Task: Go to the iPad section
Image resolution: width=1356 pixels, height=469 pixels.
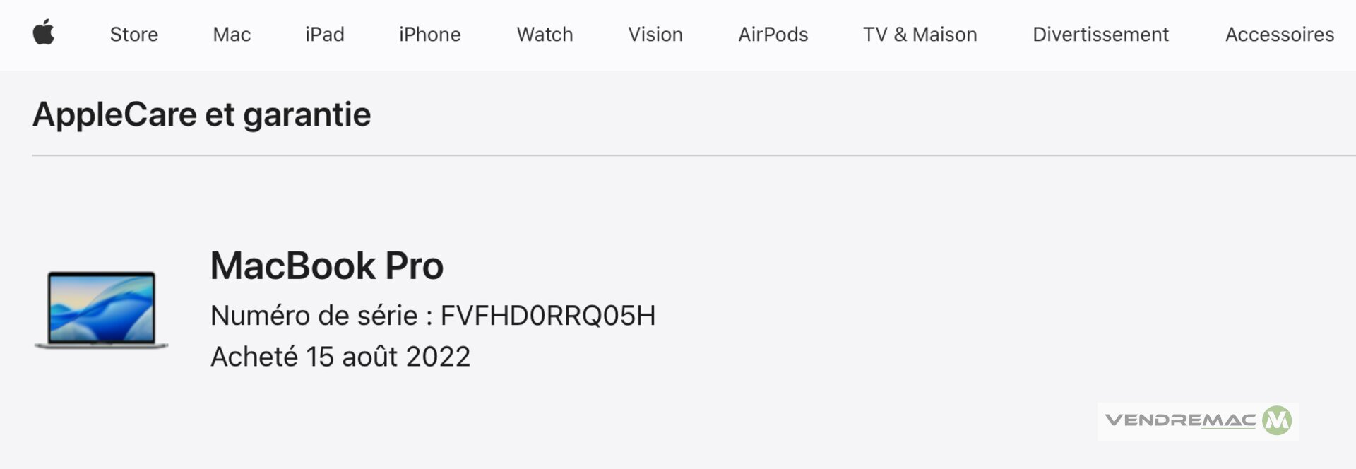Action: pos(325,35)
